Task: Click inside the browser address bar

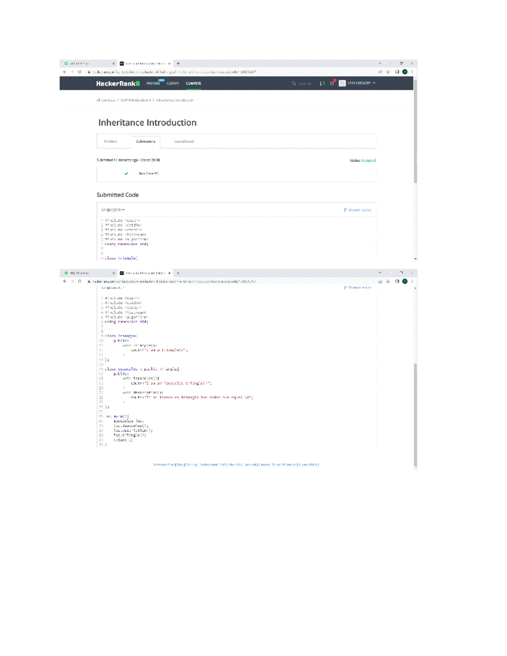Action: (x=190, y=72)
